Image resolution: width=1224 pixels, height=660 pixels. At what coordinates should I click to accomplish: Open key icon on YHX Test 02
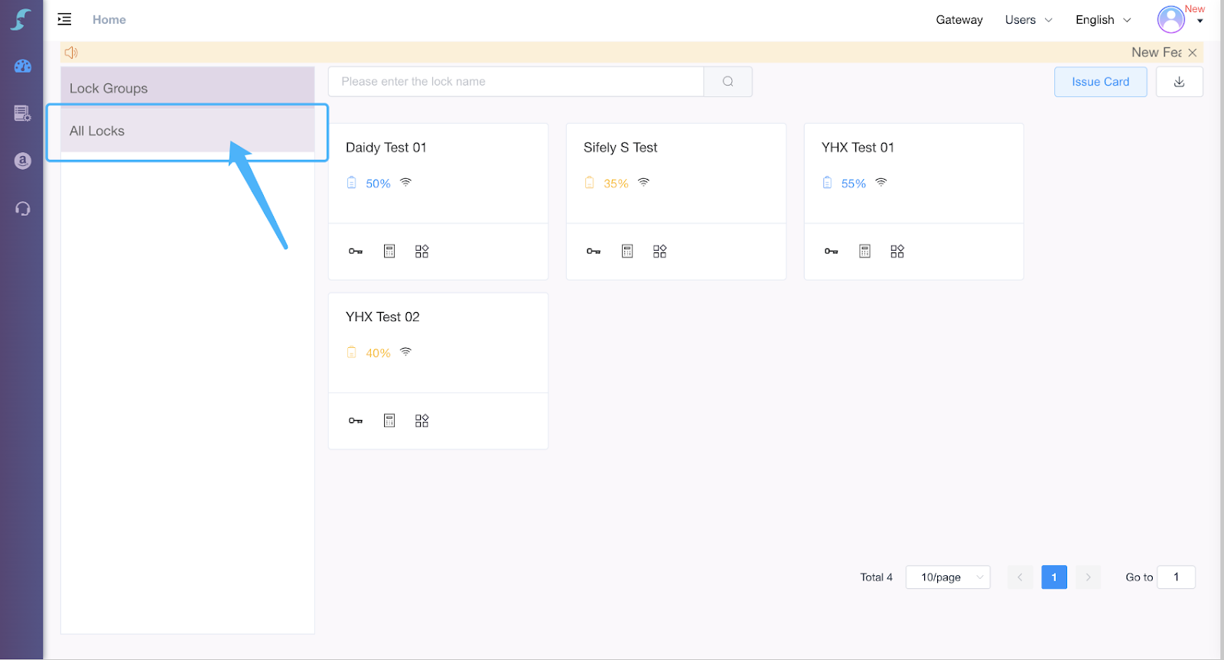coord(356,421)
